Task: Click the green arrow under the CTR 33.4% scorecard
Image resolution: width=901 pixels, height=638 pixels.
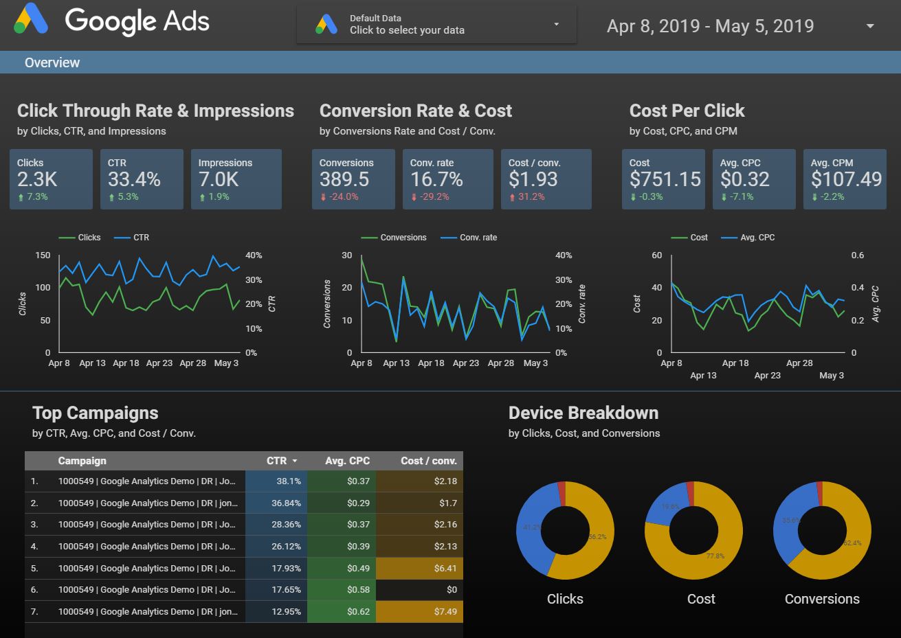Action: (x=111, y=198)
